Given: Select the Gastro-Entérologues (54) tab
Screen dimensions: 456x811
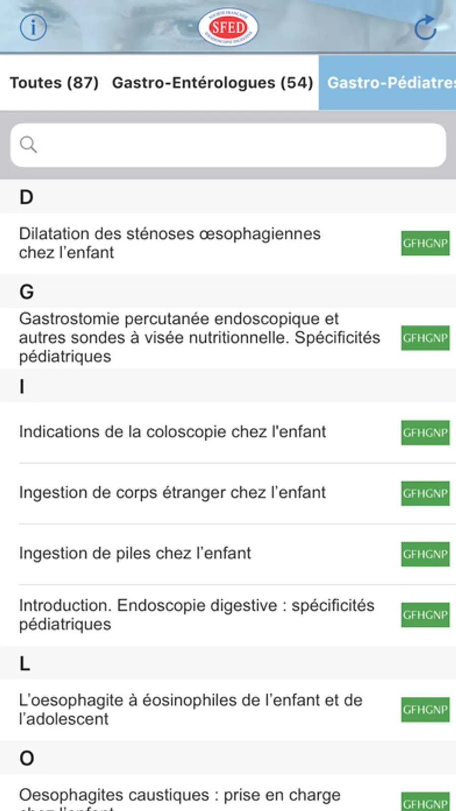Looking at the screenshot, I should 212,83.
